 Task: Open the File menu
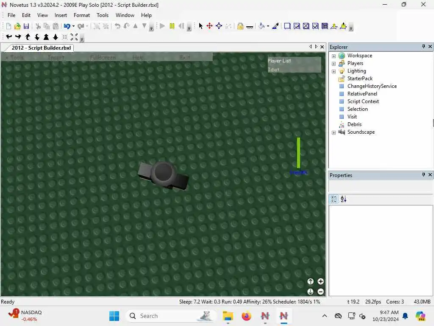(x=11, y=15)
